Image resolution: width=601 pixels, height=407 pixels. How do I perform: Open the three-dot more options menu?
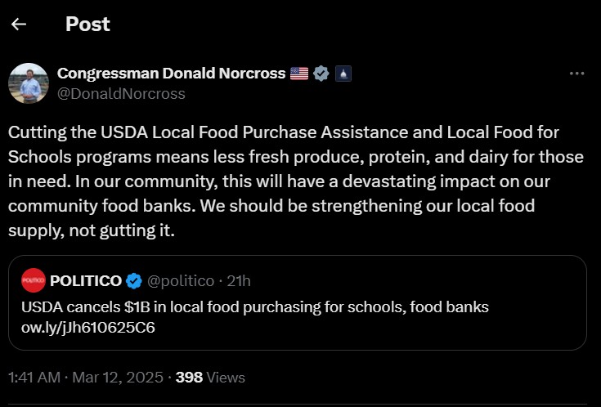(576, 74)
